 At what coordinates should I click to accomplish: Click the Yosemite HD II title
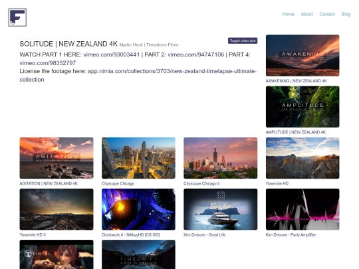click(33, 234)
